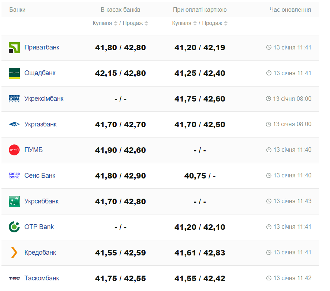Click the Укрексімбанк EXIM logo icon

(14, 99)
